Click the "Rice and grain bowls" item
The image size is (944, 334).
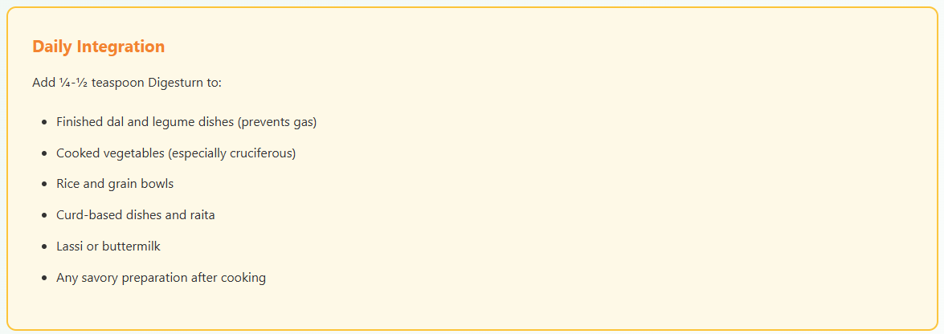coord(115,184)
